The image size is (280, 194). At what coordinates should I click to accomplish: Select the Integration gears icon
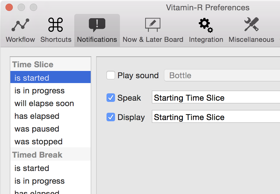(206, 25)
